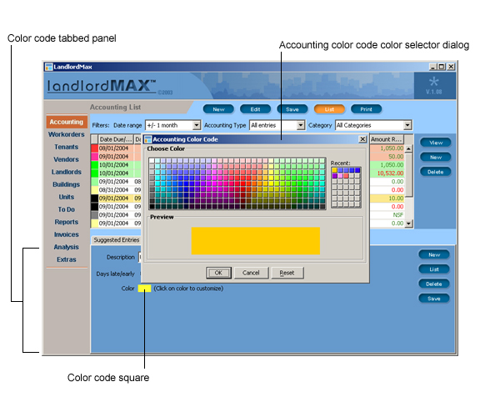Go to Invoices in sidebar
This screenshot has height=417, width=500.
click(67, 234)
